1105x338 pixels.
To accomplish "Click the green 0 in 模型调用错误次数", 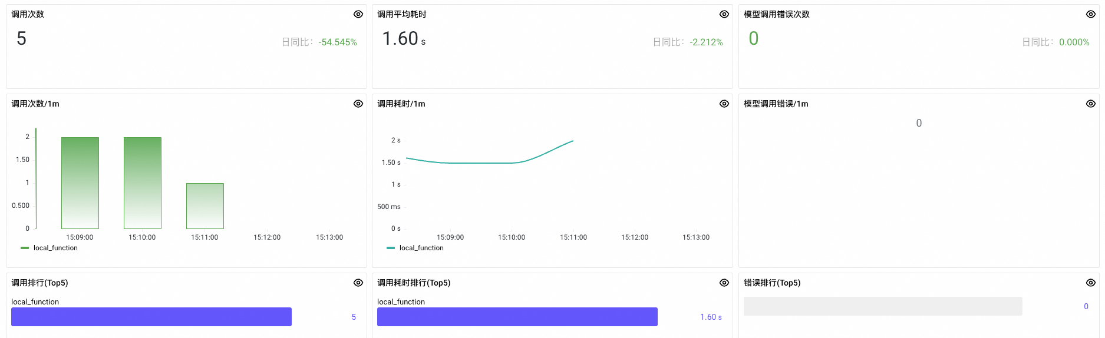I will click(x=754, y=39).
